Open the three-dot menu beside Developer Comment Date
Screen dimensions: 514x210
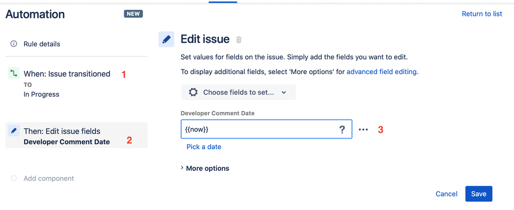point(363,130)
